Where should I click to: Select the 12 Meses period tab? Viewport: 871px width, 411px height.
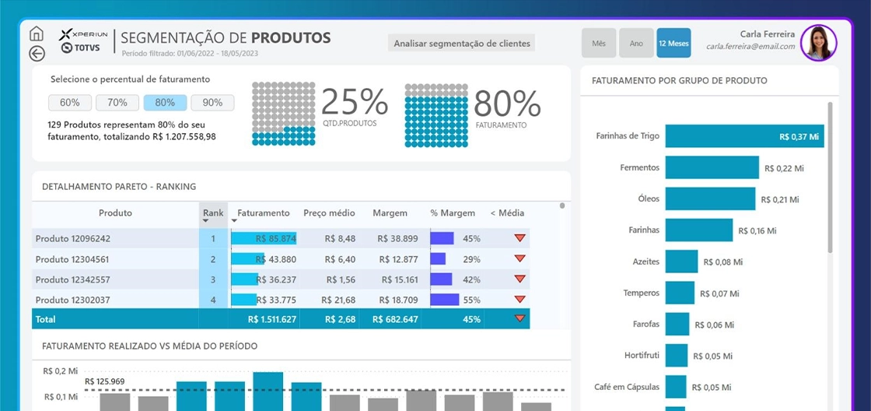coord(673,43)
